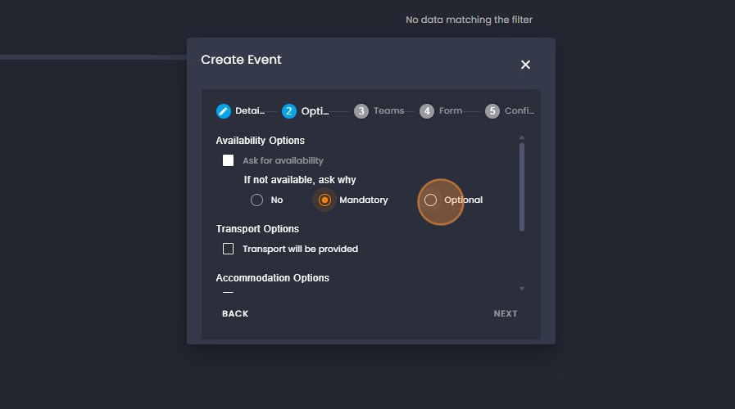Return to the Details step label
This screenshot has height=409, width=735.
[x=250, y=111]
